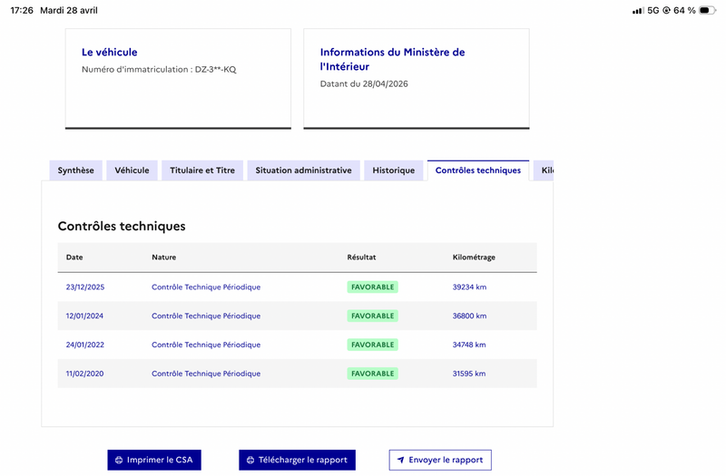726x476 pixels.
Task: Go to the Historique tab
Action: click(393, 170)
